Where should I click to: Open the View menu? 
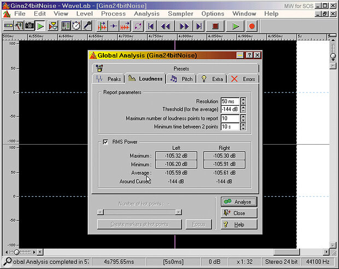click(x=61, y=14)
